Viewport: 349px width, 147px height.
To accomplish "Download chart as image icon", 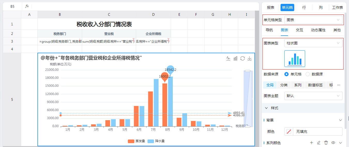I will tap(250, 58).
